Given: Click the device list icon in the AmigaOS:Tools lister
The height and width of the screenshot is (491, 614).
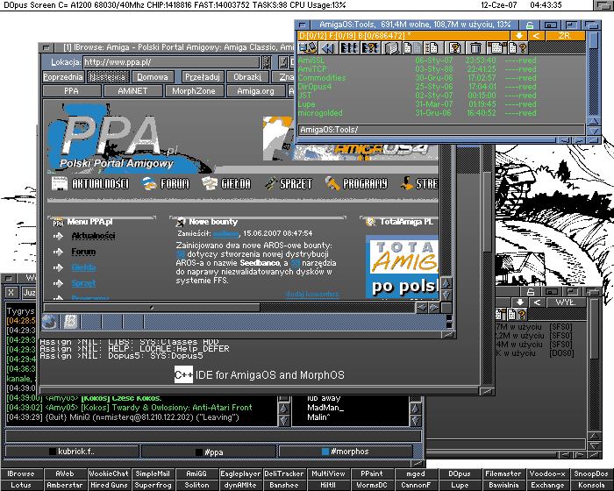Looking at the screenshot, I should click(307, 48).
